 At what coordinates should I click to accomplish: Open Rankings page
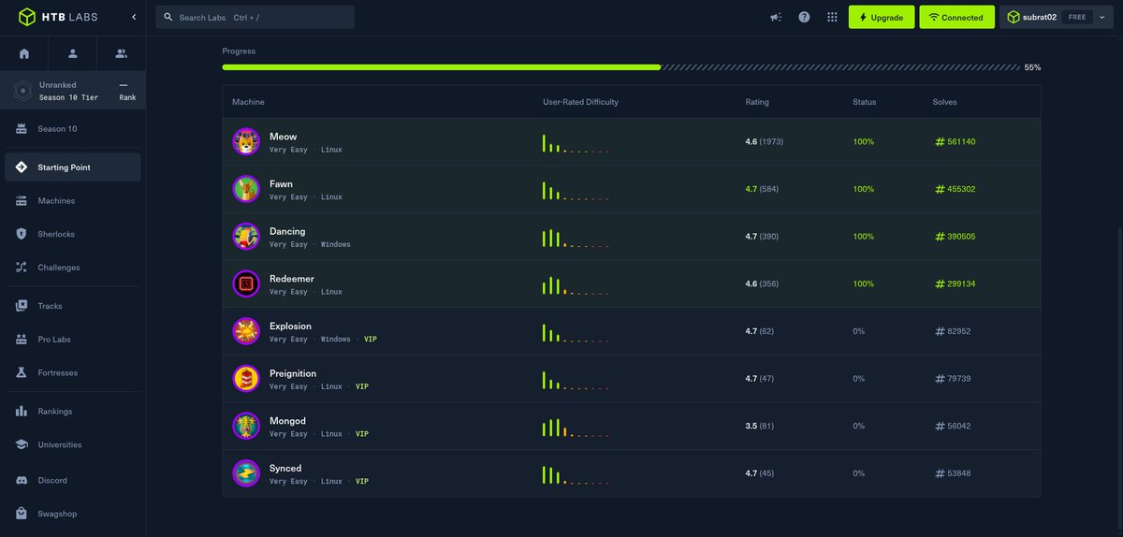(x=73, y=412)
